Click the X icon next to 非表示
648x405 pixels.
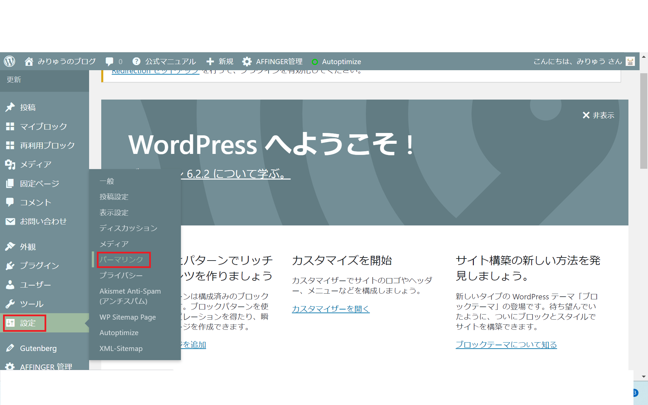pyautogui.click(x=586, y=115)
